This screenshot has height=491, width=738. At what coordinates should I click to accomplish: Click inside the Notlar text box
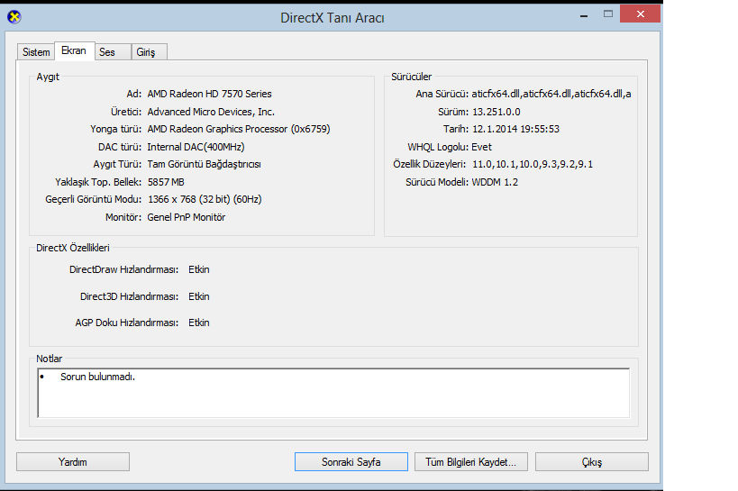point(333,393)
